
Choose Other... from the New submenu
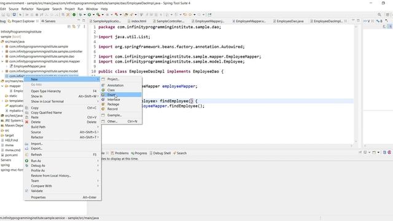tap(121, 122)
